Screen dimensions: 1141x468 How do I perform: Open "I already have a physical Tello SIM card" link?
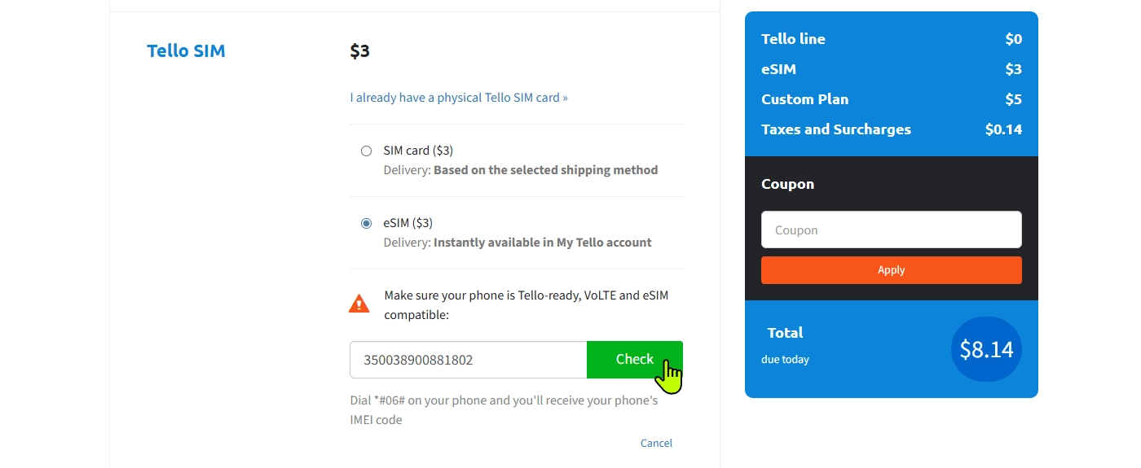pos(459,98)
